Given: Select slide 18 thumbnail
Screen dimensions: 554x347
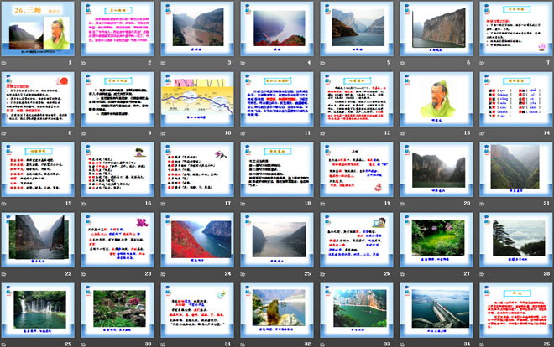Looking at the screenshot, I should (x=277, y=169).
